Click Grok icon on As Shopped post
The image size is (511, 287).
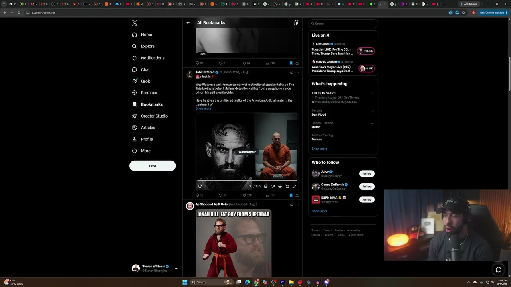(292, 204)
